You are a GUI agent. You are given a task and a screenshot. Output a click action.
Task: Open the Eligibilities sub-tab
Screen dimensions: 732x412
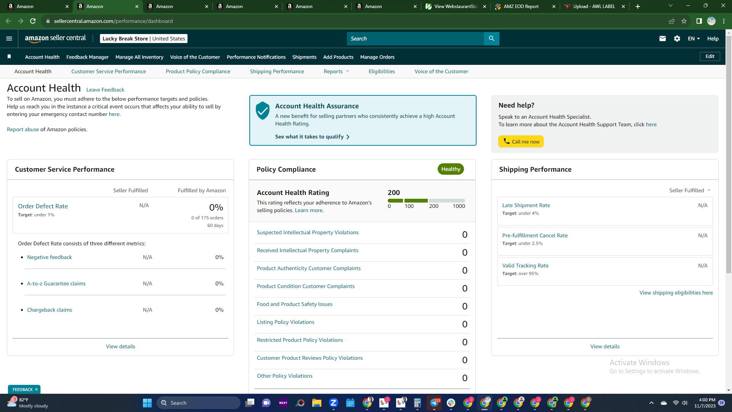[382, 71]
